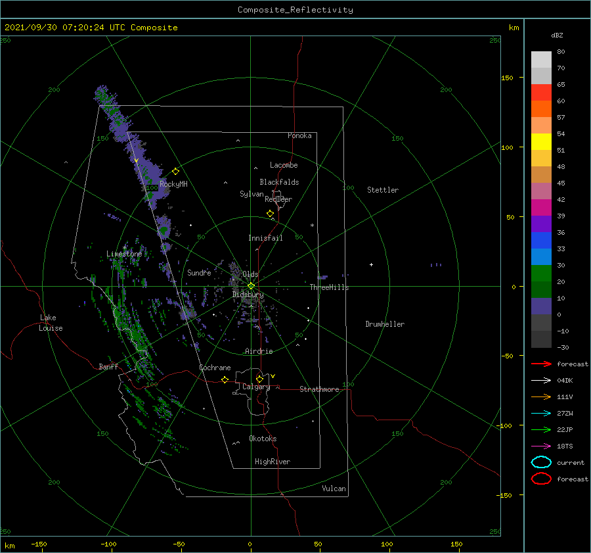Image resolution: width=591 pixels, height=553 pixels.
Task: Click the Airdrie town label
Action: click(x=259, y=351)
